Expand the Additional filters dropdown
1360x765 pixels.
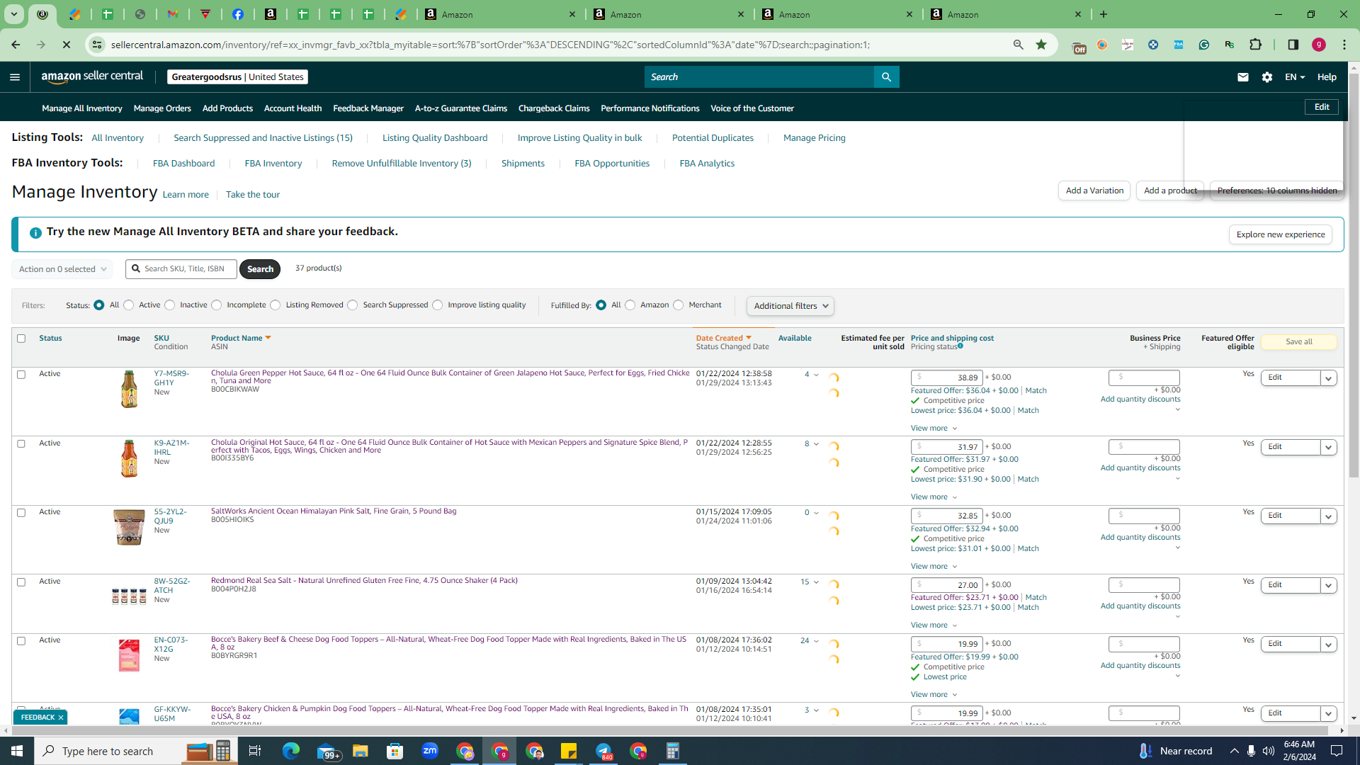[x=790, y=306]
